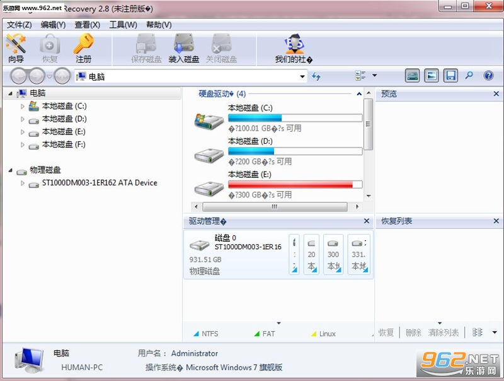Close the 恢复列表 panel
Image resolution: width=504 pixels, height=381 pixels.
click(x=496, y=221)
